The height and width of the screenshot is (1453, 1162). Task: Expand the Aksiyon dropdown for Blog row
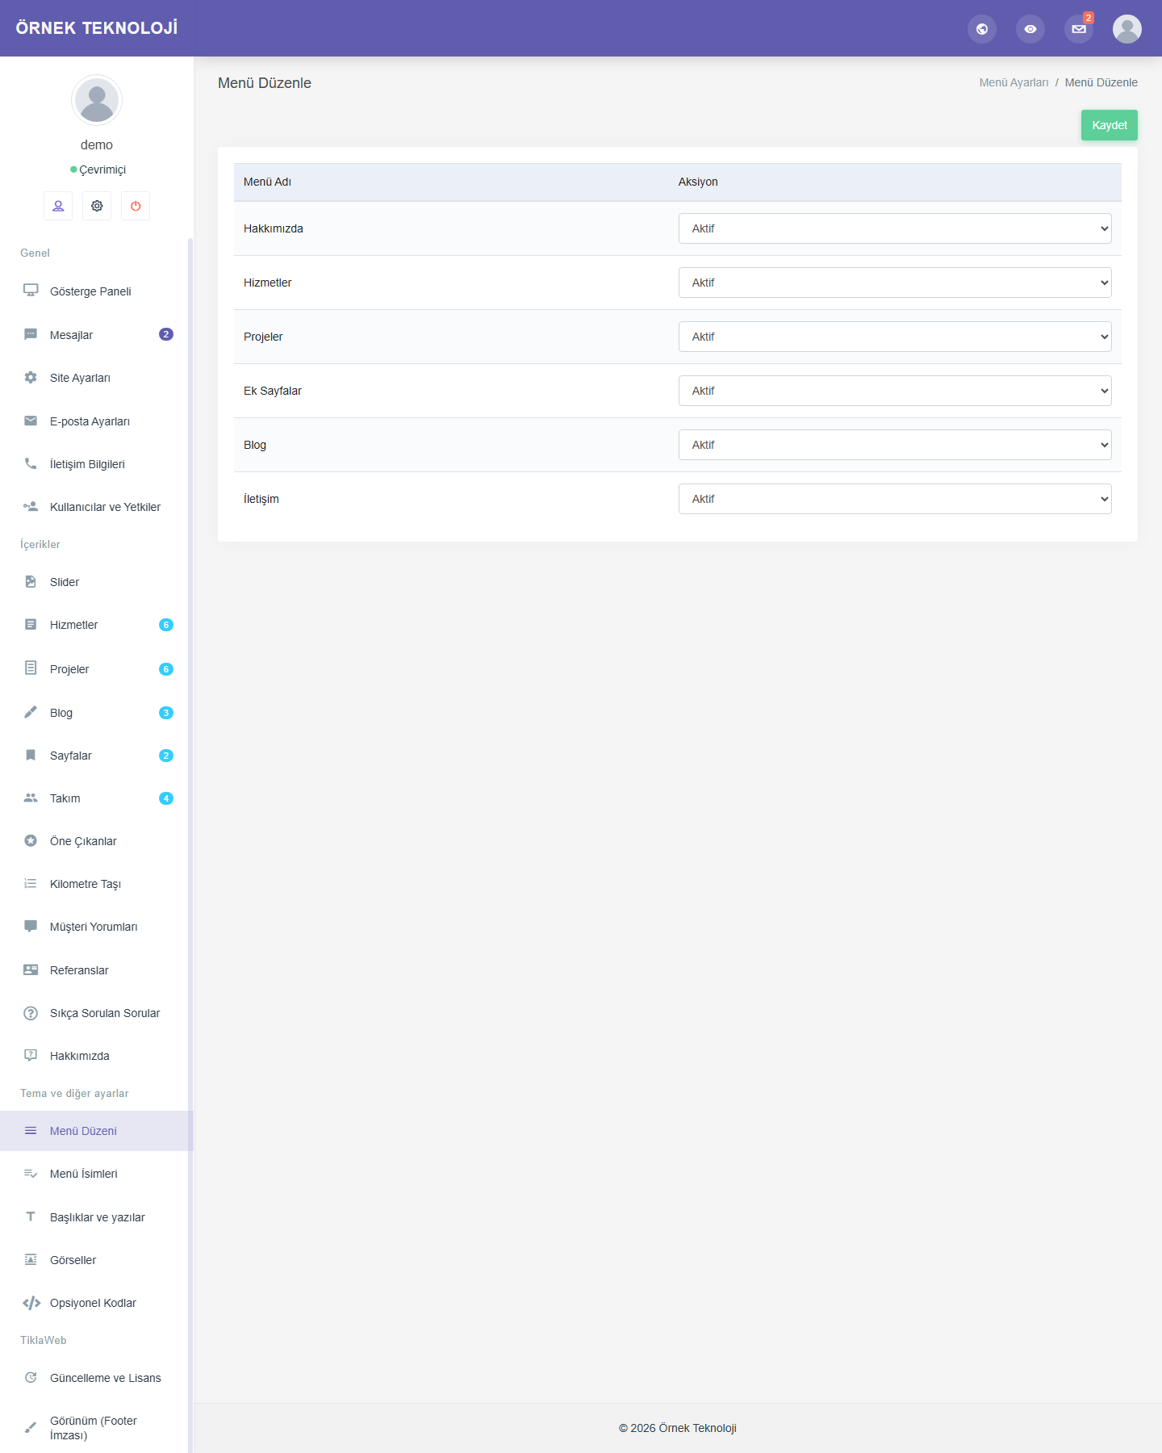pos(895,445)
